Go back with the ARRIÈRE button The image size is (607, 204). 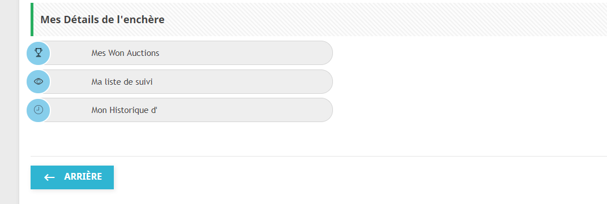tap(72, 177)
